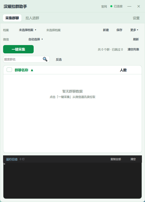Save the profile with 保存

(x=119, y=30)
